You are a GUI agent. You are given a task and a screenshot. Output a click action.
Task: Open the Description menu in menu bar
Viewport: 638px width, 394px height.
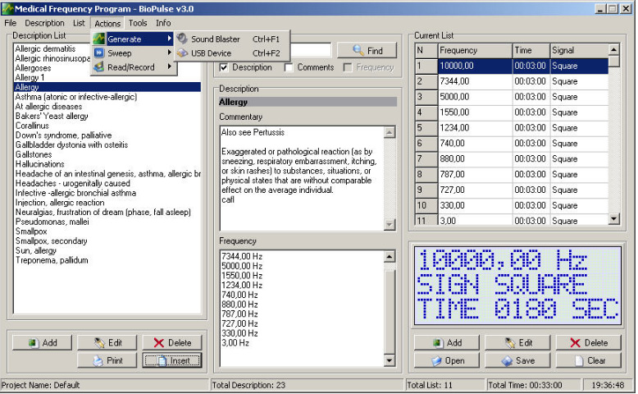[x=44, y=23]
